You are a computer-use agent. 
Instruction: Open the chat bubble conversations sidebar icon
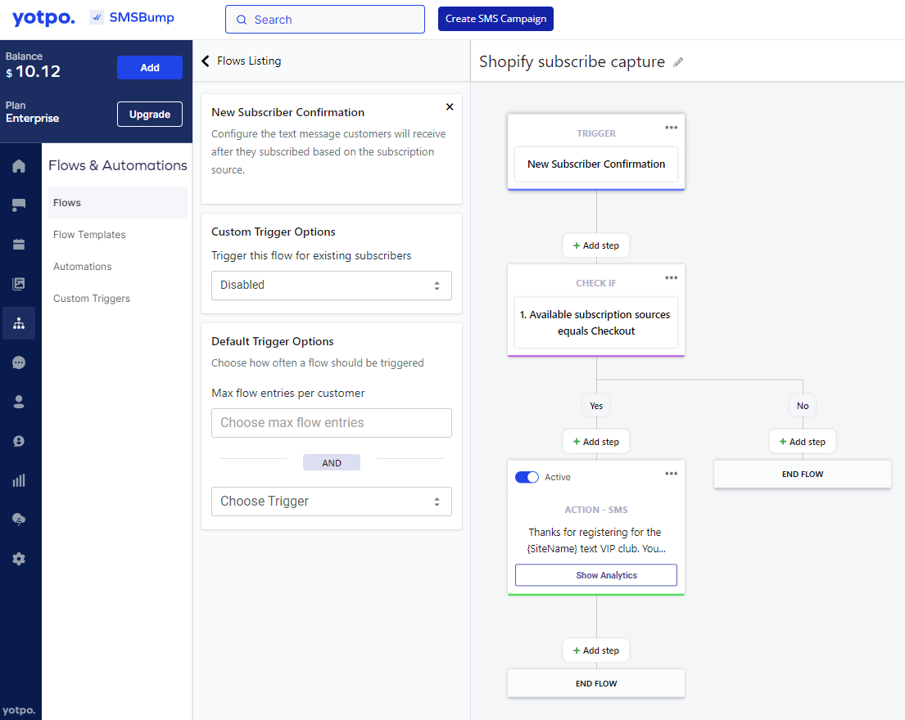[19, 362]
